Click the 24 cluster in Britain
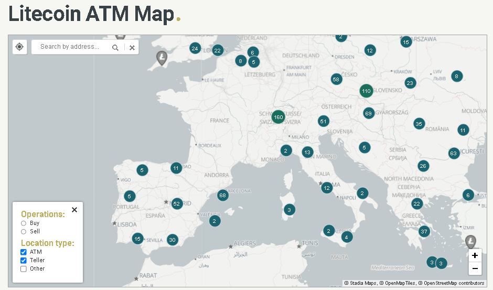The image size is (493, 290). [x=195, y=48]
